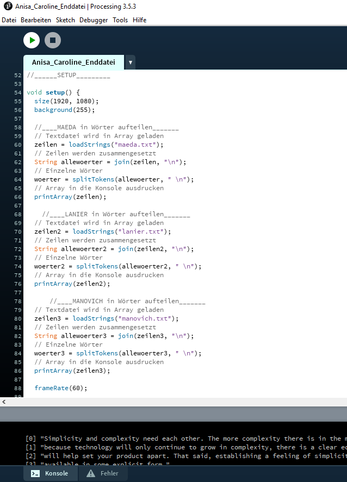Viewport: 347px width, 482px height.
Task: Click line number 54 in the gutter
Action: 18,92
